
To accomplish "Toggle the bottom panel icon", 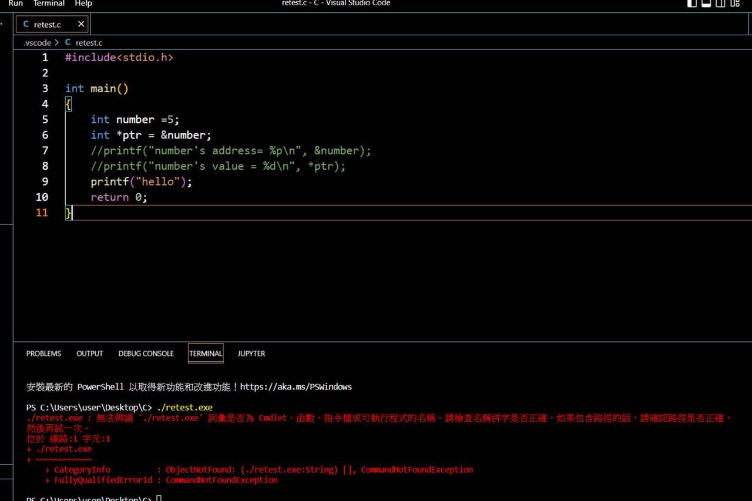I will coord(706,4).
